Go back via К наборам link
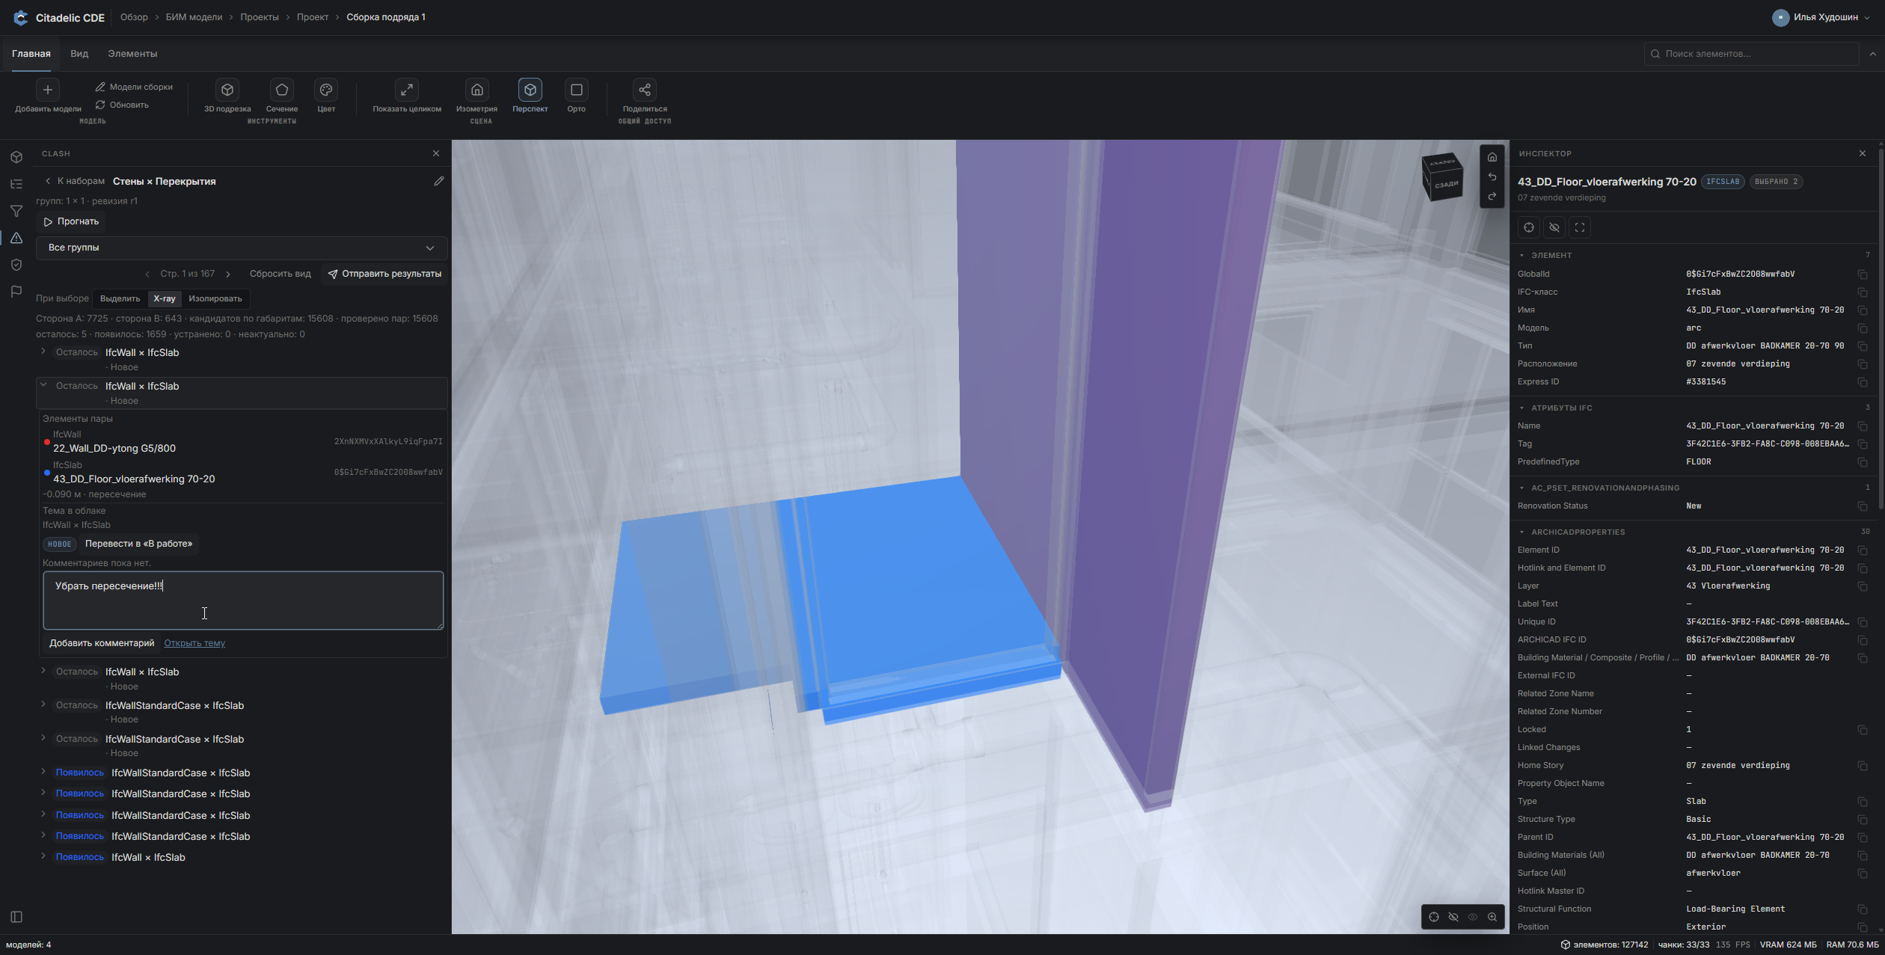This screenshot has width=1885, height=955. click(x=75, y=181)
